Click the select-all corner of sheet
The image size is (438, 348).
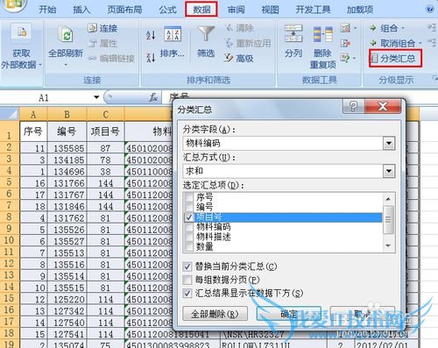(x=10, y=113)
